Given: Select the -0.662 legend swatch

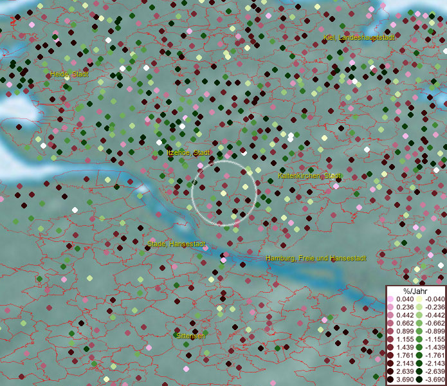Looking at the screenshot, I should point(419,324).
